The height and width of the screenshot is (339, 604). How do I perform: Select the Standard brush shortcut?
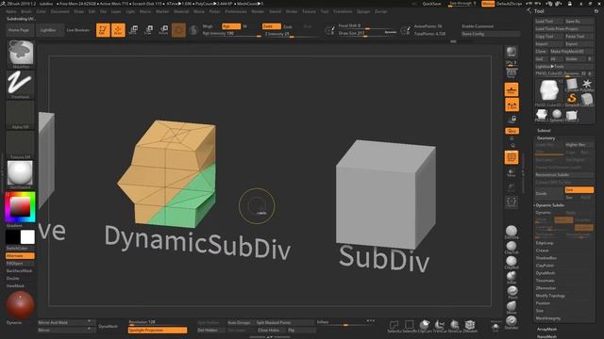[512, 322]
